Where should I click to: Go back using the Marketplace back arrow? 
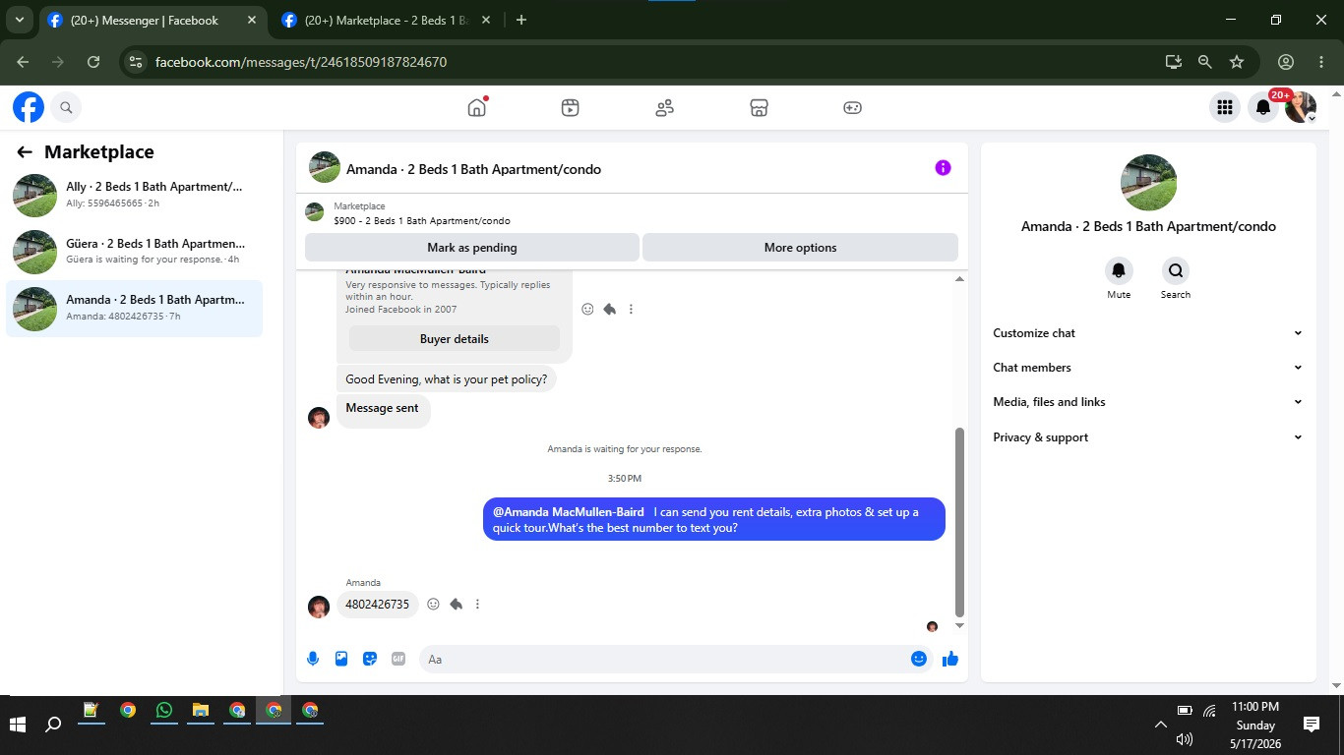point(25,152)
